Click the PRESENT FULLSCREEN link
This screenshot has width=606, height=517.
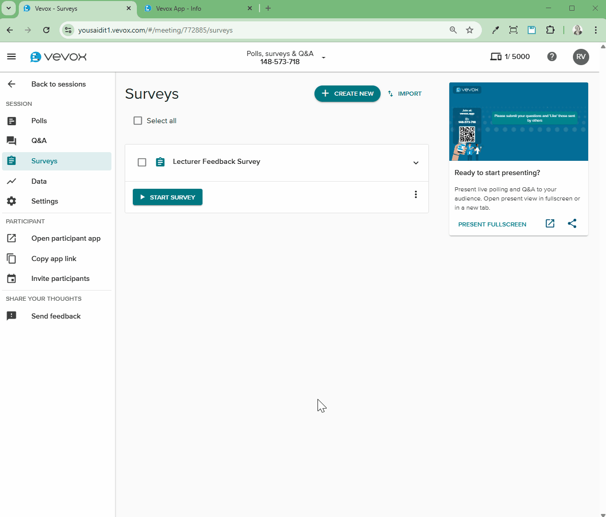(x=492, y=224)
